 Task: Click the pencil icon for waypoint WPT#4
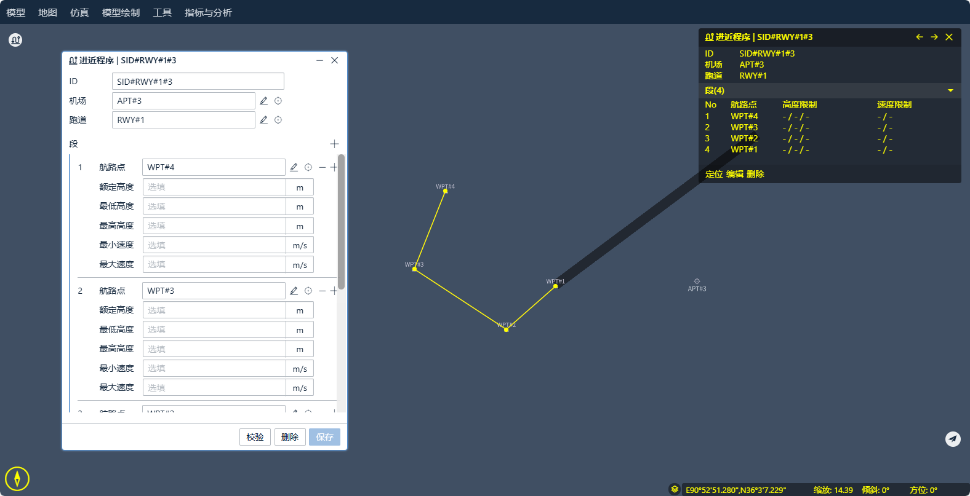pos(294,167)
